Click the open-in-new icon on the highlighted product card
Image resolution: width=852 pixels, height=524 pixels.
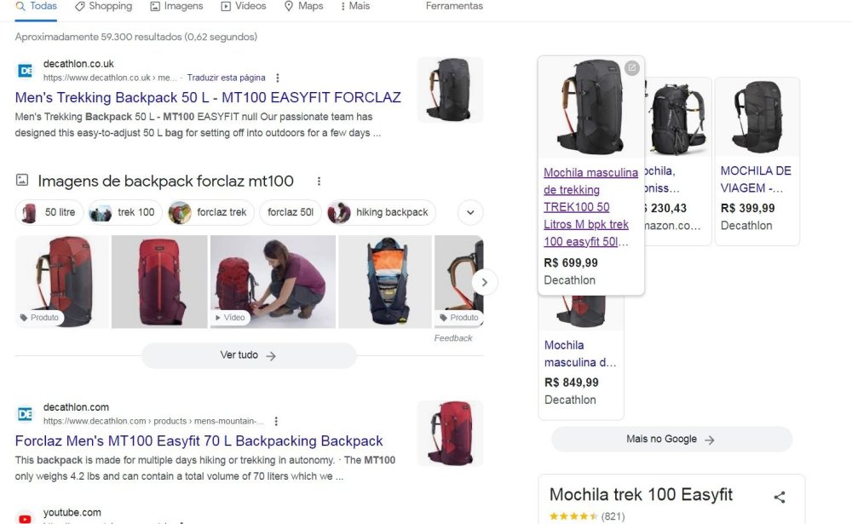click(631, 68)
